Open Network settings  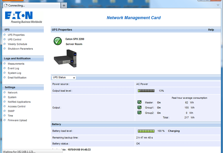[12, 93]
